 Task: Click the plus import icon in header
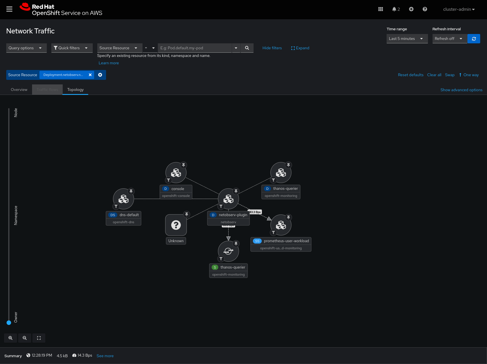tap(411, 9)
